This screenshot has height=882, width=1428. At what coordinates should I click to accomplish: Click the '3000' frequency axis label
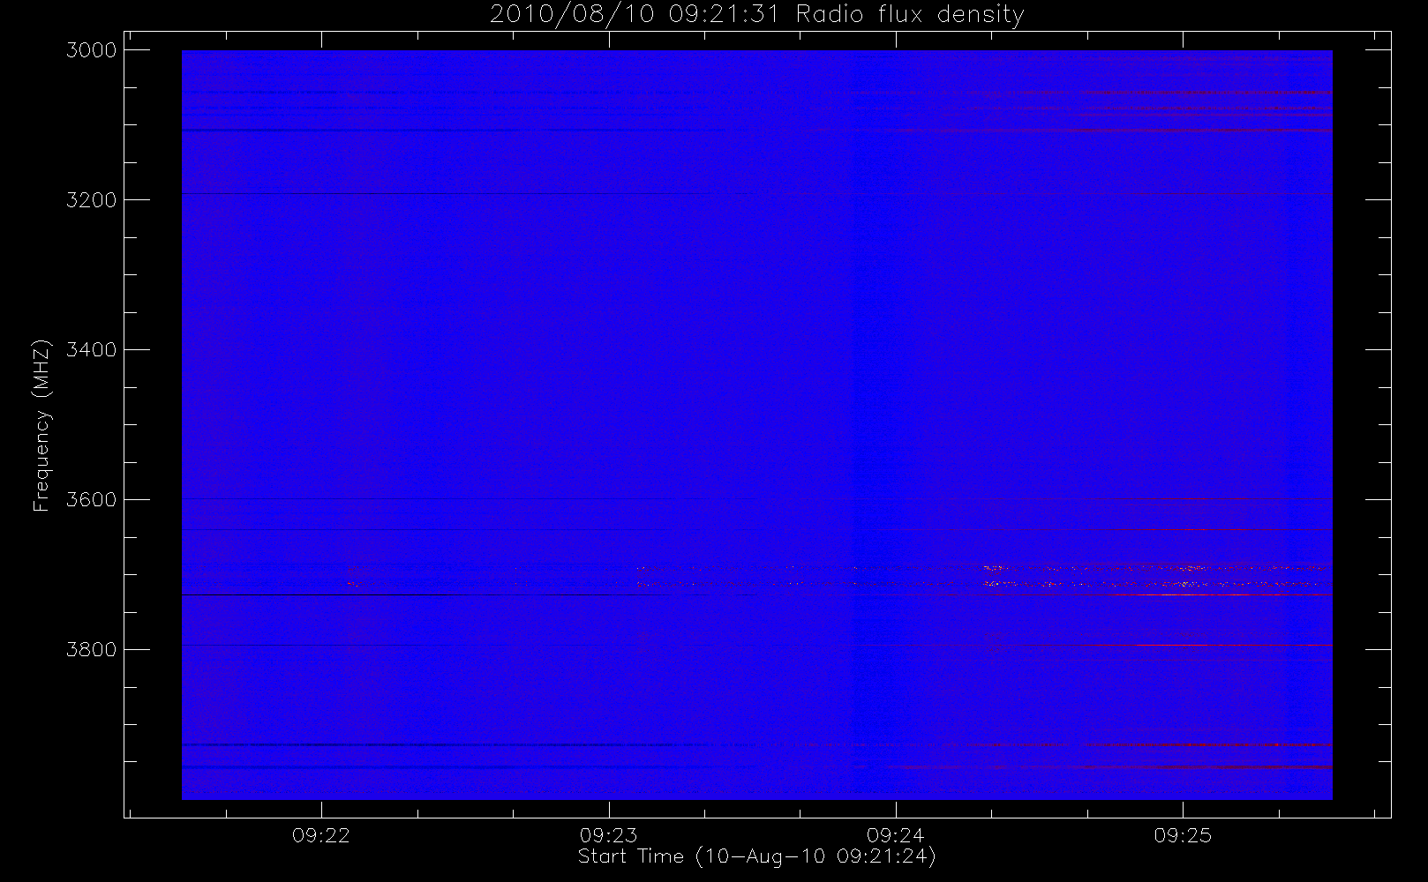tap(92, 50)
